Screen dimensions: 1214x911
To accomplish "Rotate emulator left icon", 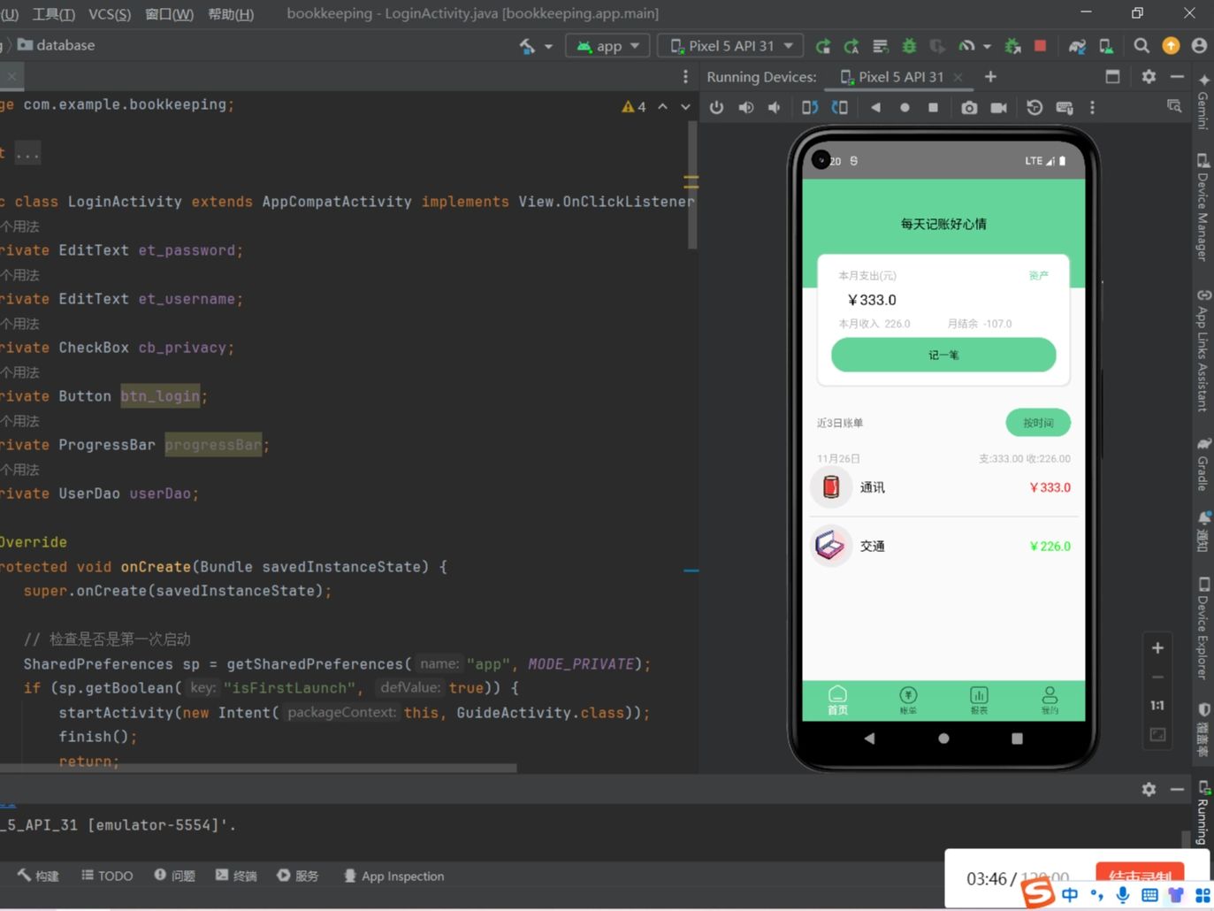I will click(x=810, y=107).
